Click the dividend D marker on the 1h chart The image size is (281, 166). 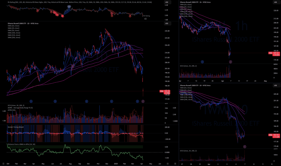(x=202, y=62)
